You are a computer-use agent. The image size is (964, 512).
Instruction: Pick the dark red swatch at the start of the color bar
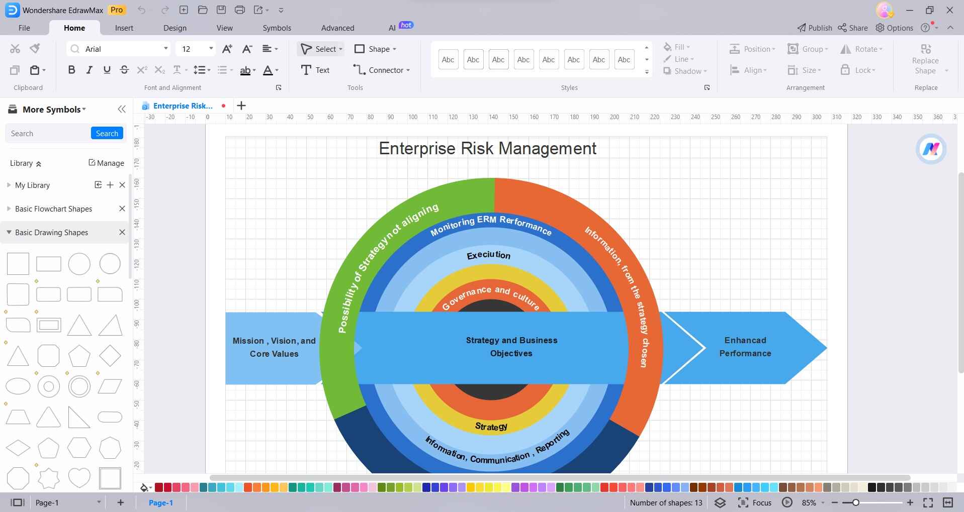pyautogui.click(x=159, y=487)
